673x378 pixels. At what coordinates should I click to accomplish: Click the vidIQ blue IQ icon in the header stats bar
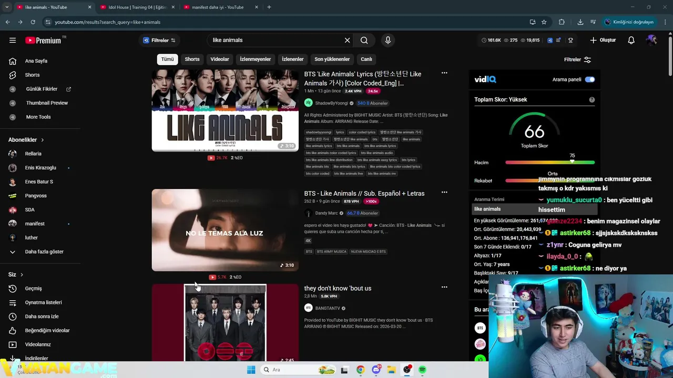click(x=550, y=40)
